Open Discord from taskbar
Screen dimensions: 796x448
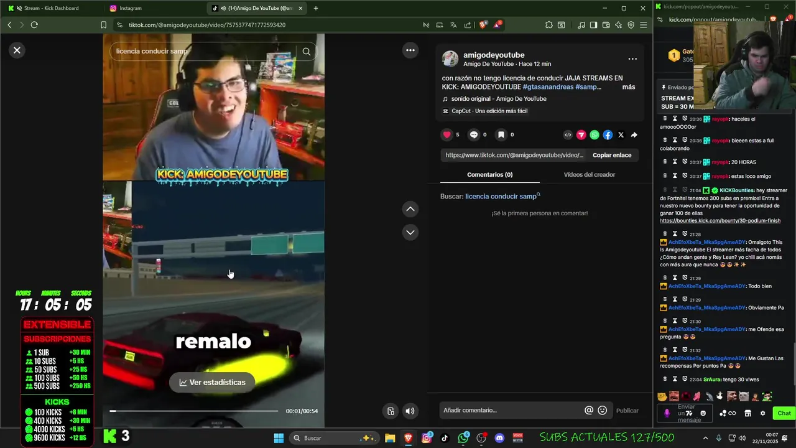pyautogui.click(x=499, y=438)
